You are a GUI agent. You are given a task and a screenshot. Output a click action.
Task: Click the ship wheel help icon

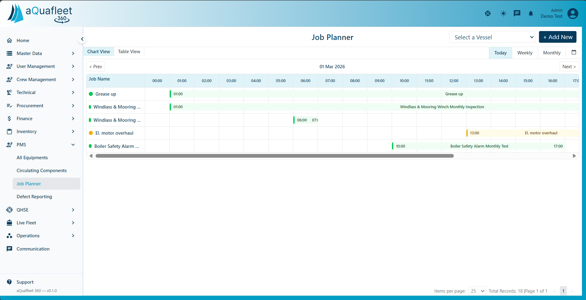coord(488,13)
